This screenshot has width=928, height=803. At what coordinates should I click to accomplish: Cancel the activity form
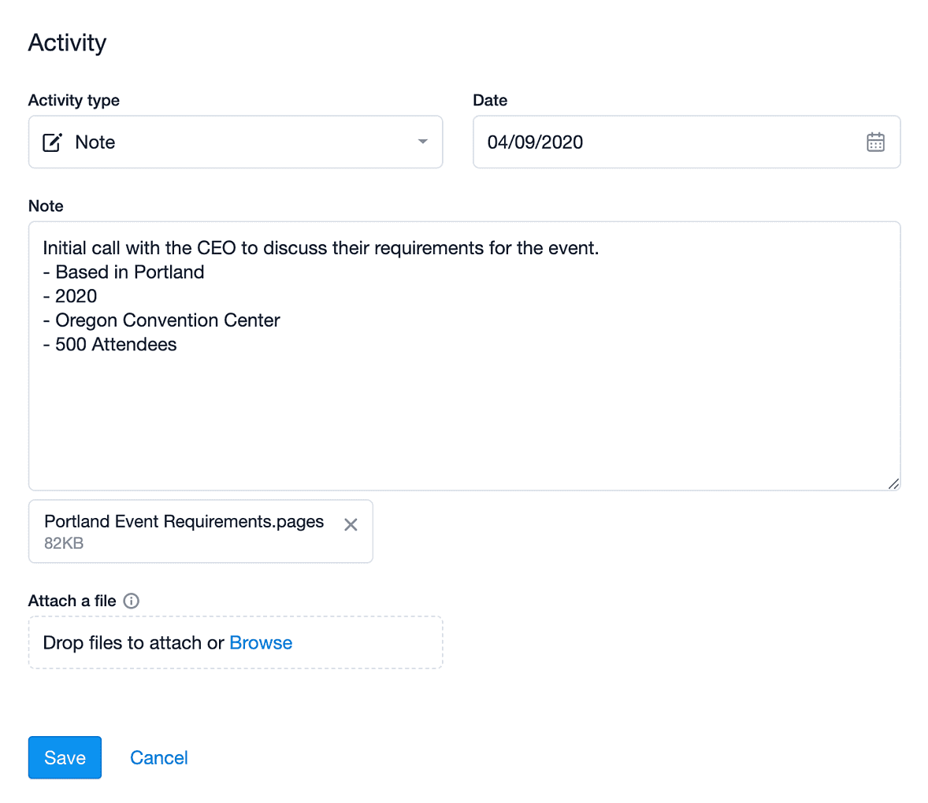pos(158,757)
